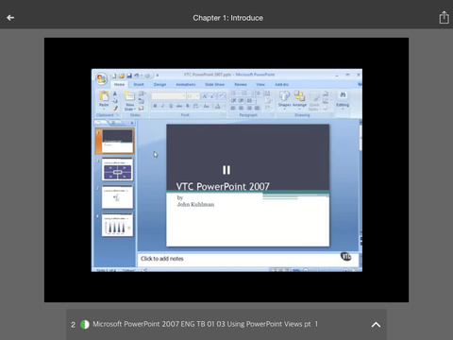Screen dimensions: 453x340
Task: Select the Microsoft PowerPoint 2007 lesson title
Action: coord(205,324)
